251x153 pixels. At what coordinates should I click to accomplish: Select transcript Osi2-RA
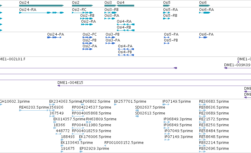88,21
